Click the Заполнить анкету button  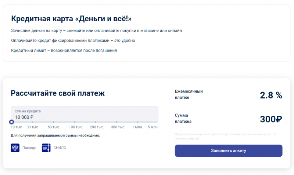[229, 151]
